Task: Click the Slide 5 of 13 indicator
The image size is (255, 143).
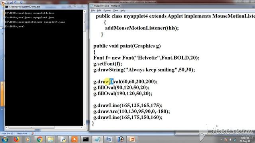Action: (7, 133)
